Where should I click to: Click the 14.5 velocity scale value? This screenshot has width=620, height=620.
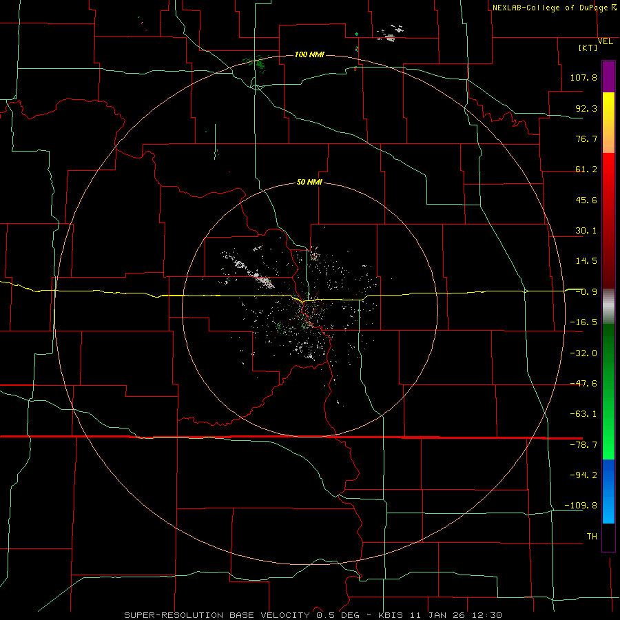(x=586, y=261)
